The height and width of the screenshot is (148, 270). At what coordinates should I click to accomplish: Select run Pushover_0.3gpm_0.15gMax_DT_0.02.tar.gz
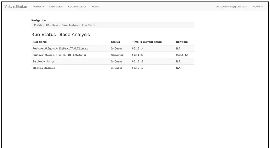click(x=60, y=48)
